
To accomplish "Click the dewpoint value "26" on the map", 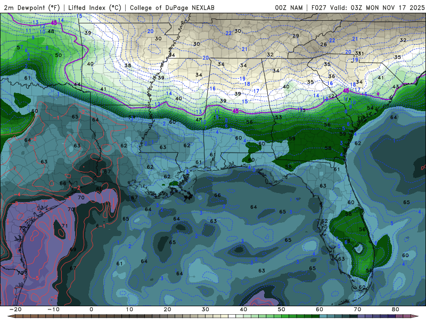I will (x=323, y=45).
